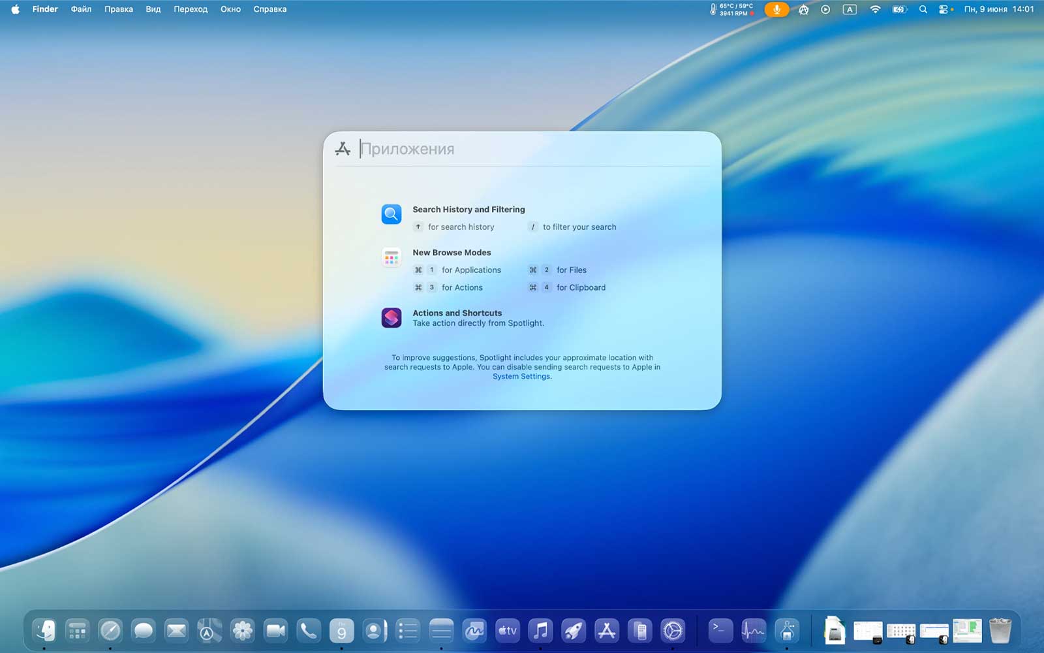Open the disk image document in Dock
1044x653 pixels.
[x=835, y=631]
